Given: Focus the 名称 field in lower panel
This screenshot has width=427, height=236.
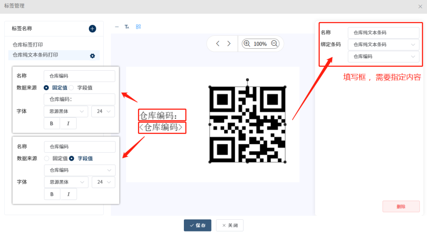Looking at the screenshot, I should [x=80, y=147].
